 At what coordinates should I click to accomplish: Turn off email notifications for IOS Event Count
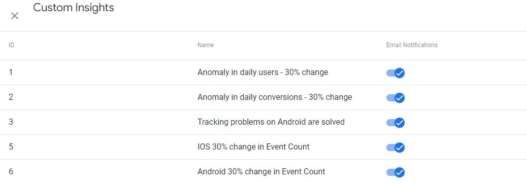click(395, 148)
